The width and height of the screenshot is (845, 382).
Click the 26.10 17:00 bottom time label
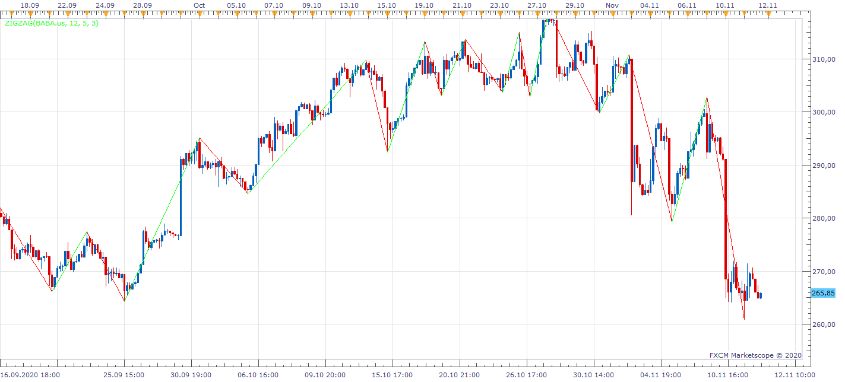coord(526,375)
